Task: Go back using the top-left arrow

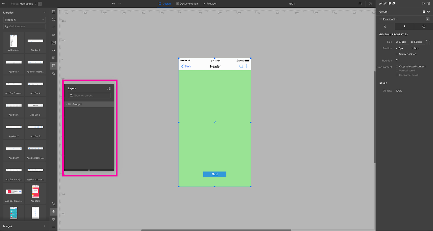Action: pos(3,4)
